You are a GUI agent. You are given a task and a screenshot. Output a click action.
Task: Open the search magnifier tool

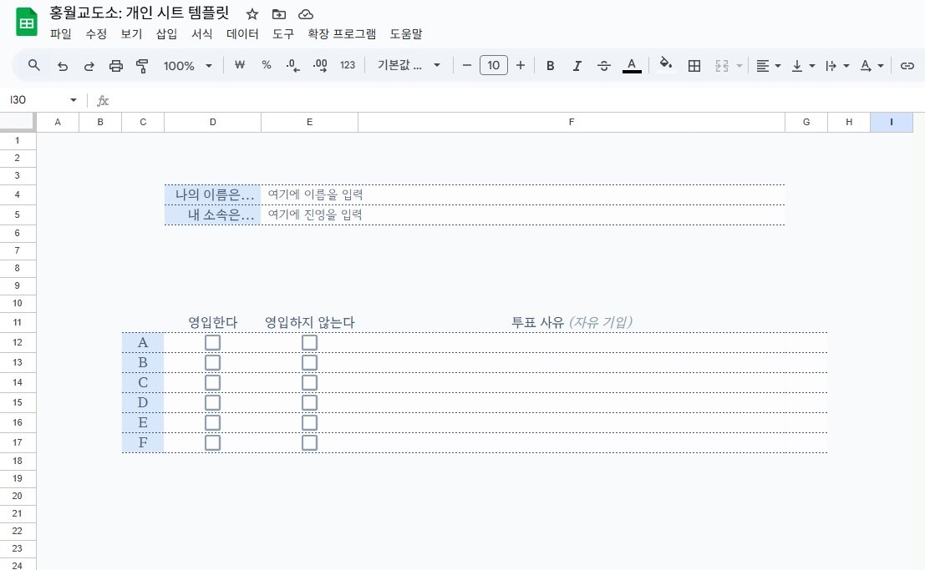coord(34,65)
